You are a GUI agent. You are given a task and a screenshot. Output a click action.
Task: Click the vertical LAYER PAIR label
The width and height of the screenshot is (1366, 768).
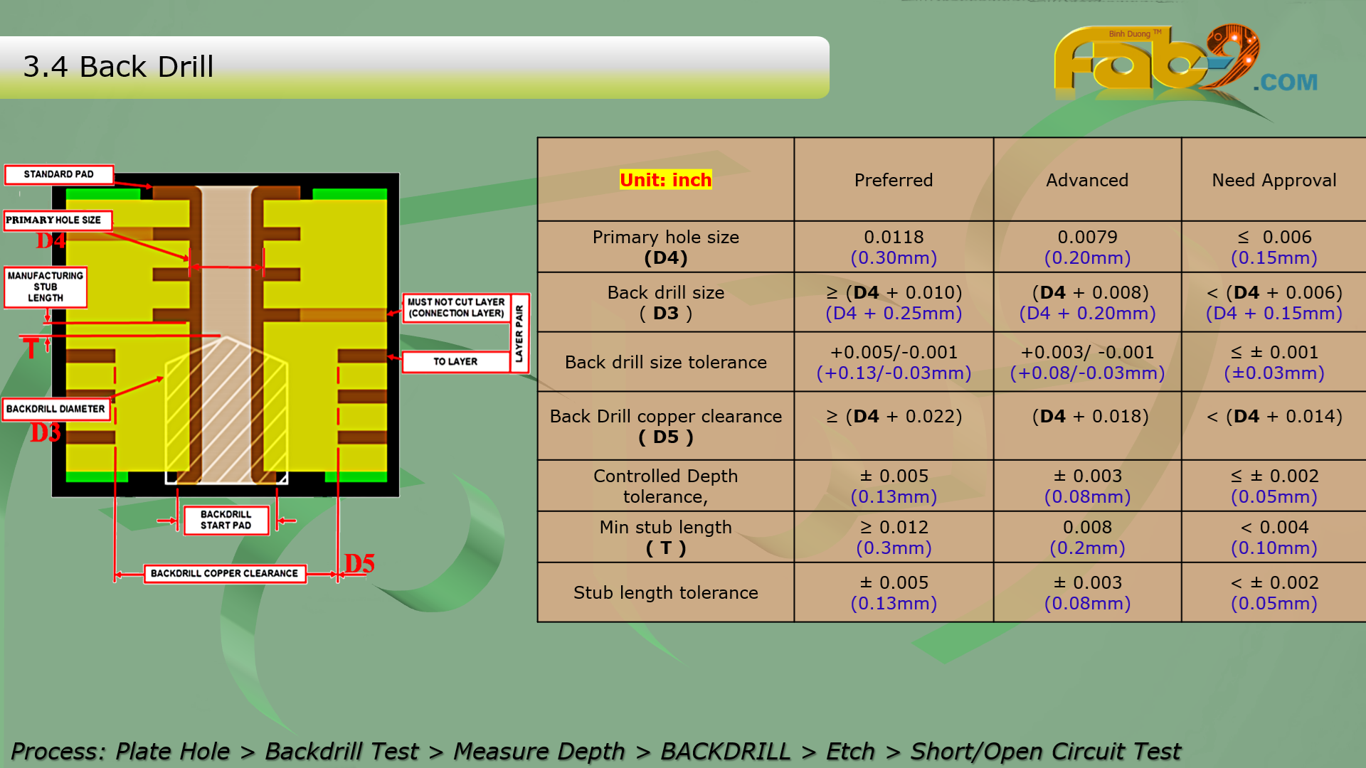[519, 333]
